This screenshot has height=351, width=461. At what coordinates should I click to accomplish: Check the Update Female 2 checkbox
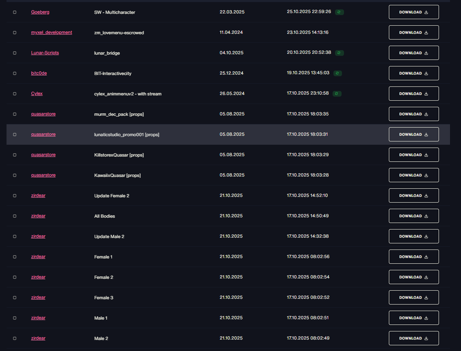point(15,196)
